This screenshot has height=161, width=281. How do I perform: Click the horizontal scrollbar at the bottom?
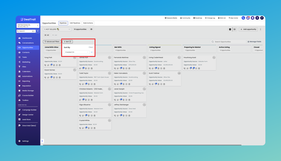(142, 145)
